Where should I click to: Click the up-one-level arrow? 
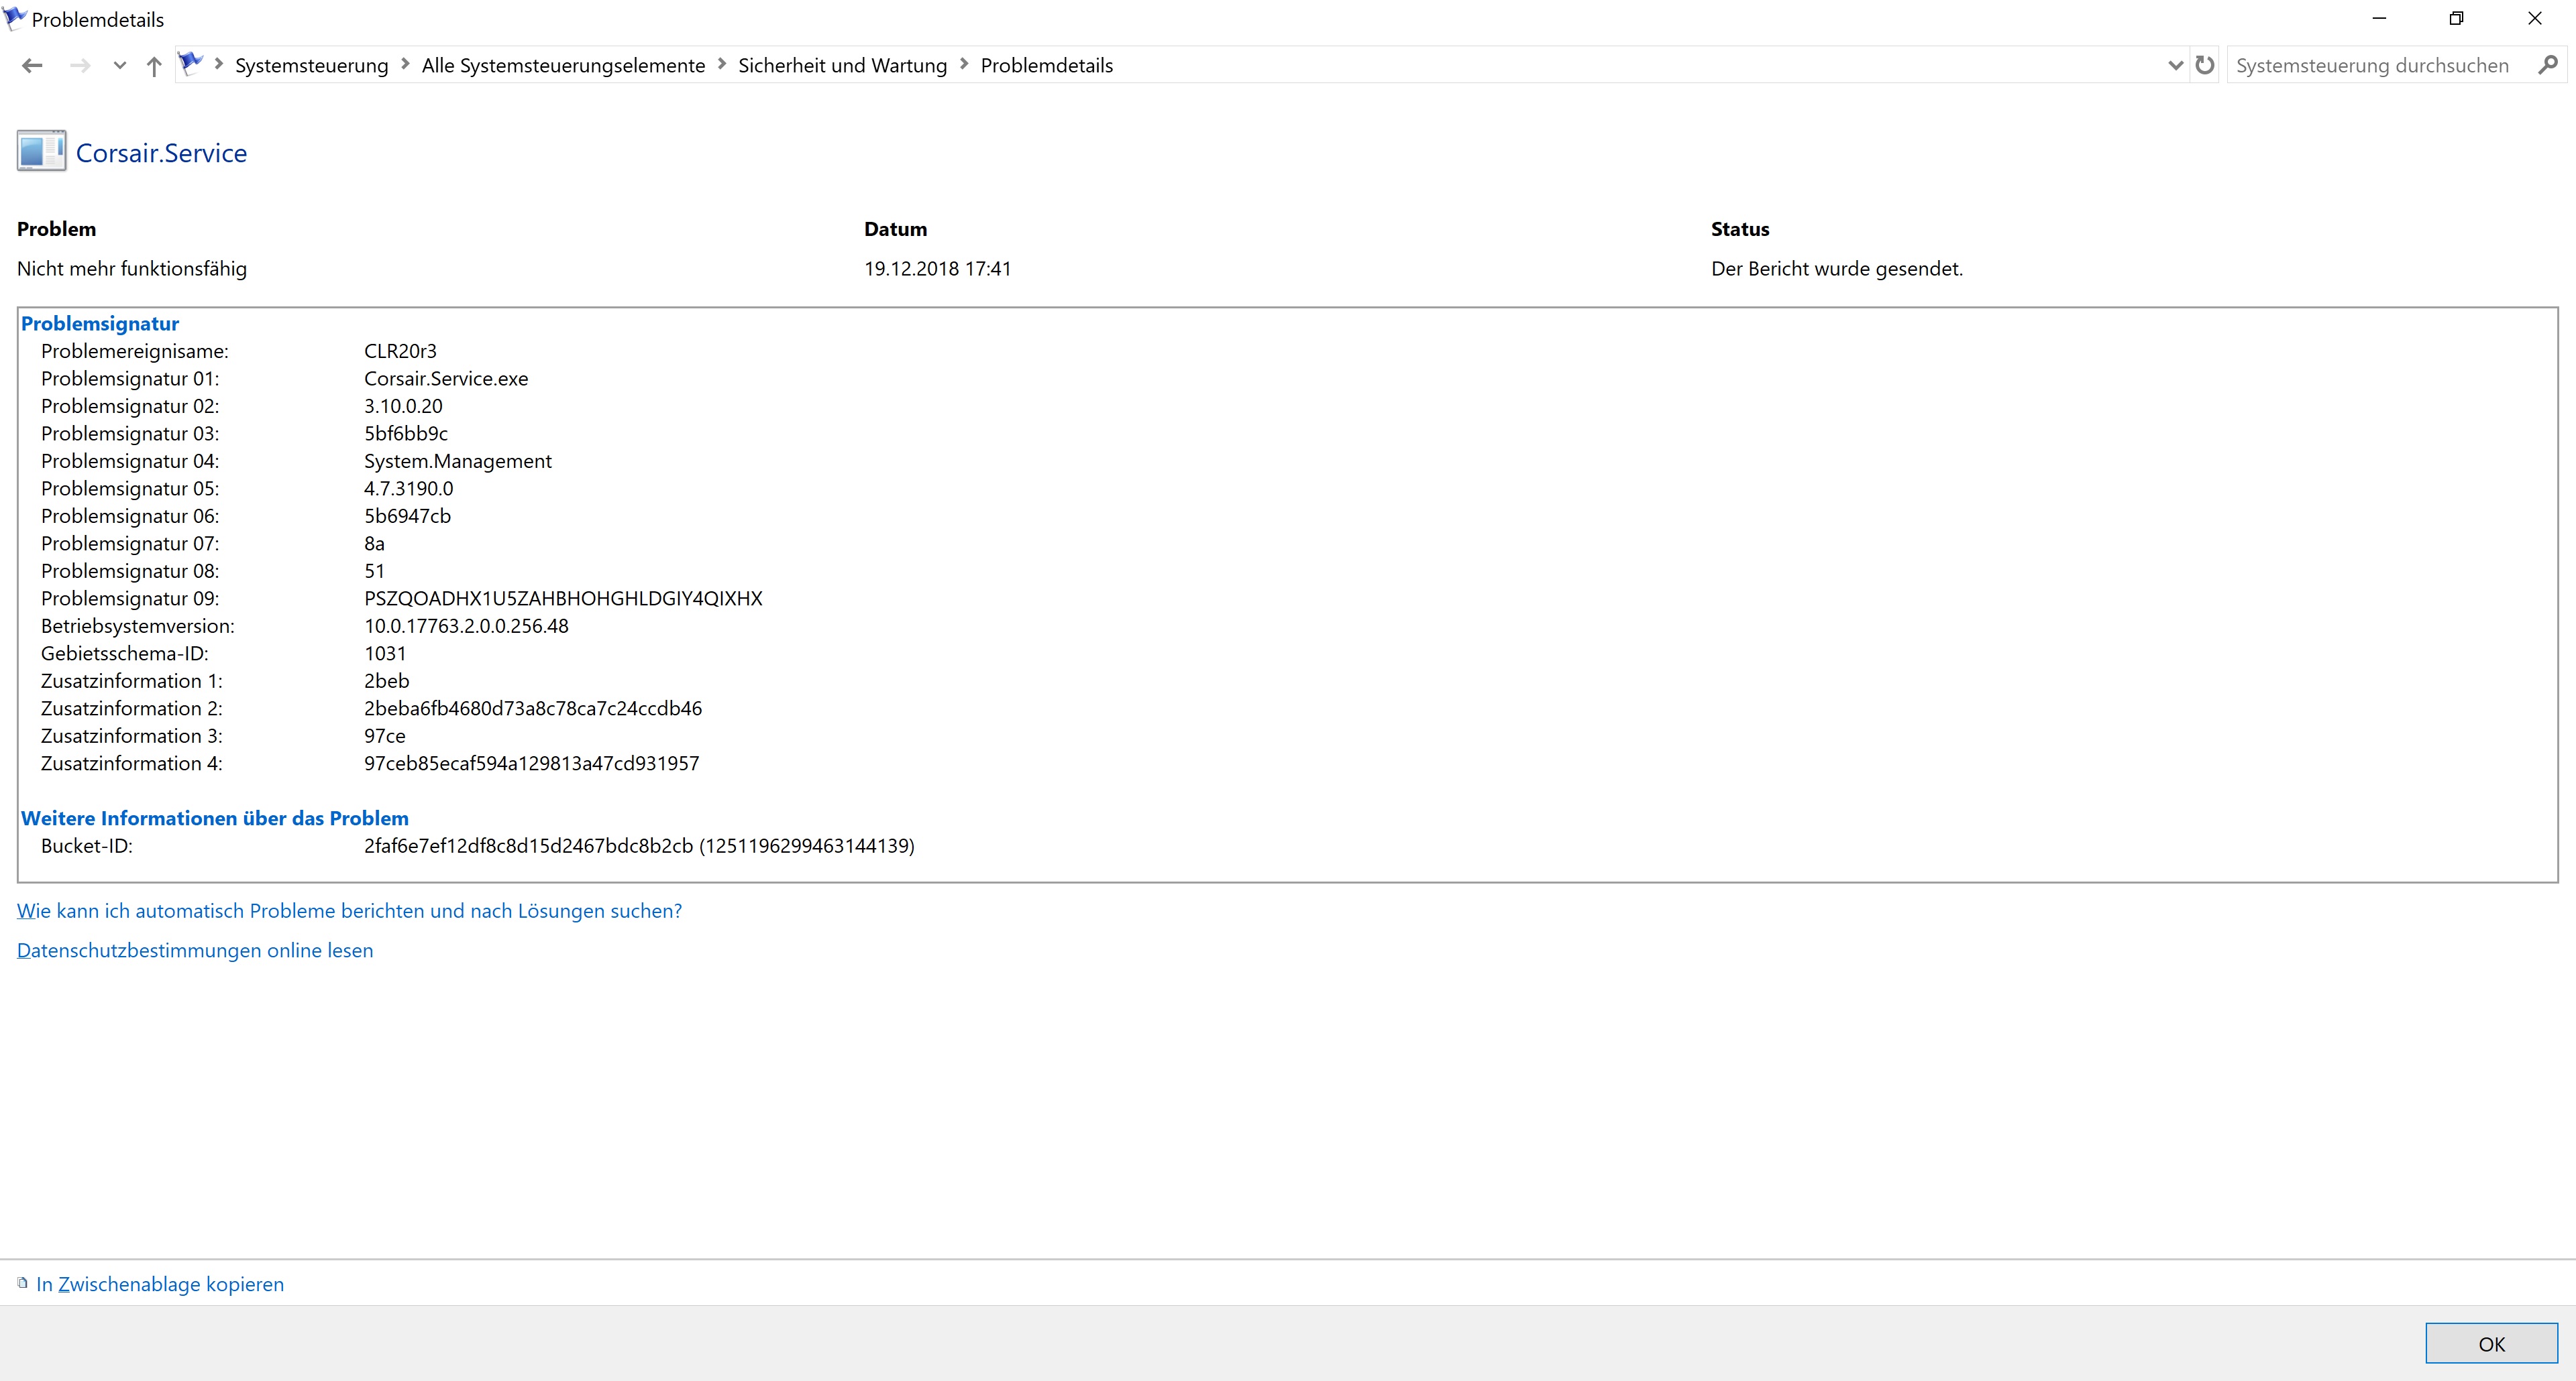coord(153,66)
